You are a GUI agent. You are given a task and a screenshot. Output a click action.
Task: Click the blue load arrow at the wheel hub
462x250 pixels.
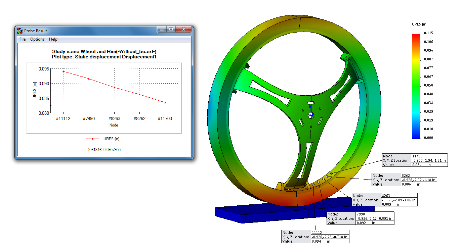(x=310, y=111)
